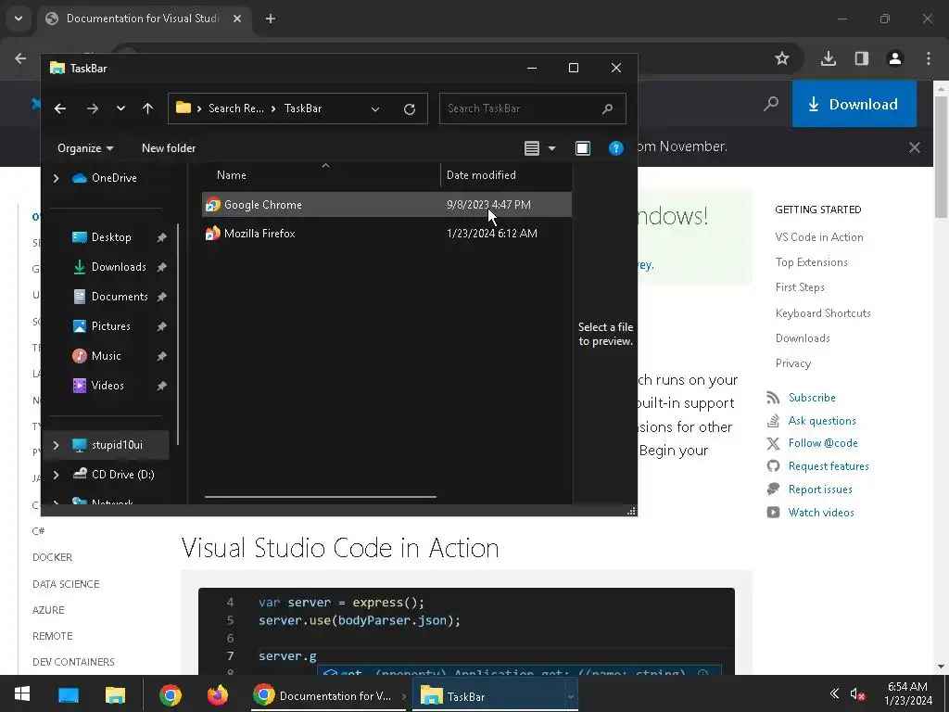The height and width of the screenshot is (712, 949).
Task: Click the 1/23/2024 6:12 AM date cell
Action: (492, 233)
